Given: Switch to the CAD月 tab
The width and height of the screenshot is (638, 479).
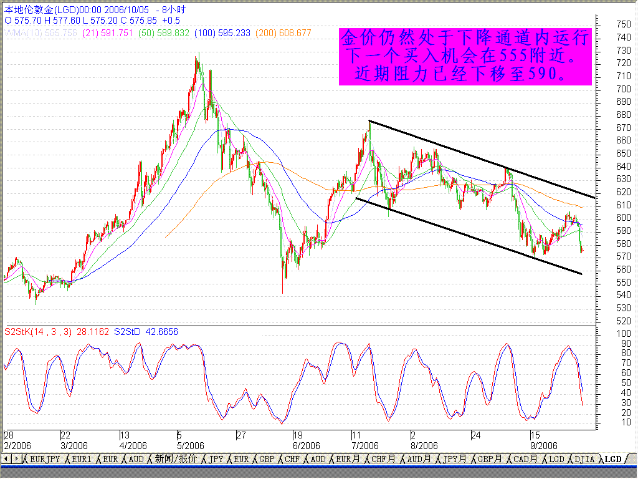Looking at the screenshot, I should click(x=525, y=459).
